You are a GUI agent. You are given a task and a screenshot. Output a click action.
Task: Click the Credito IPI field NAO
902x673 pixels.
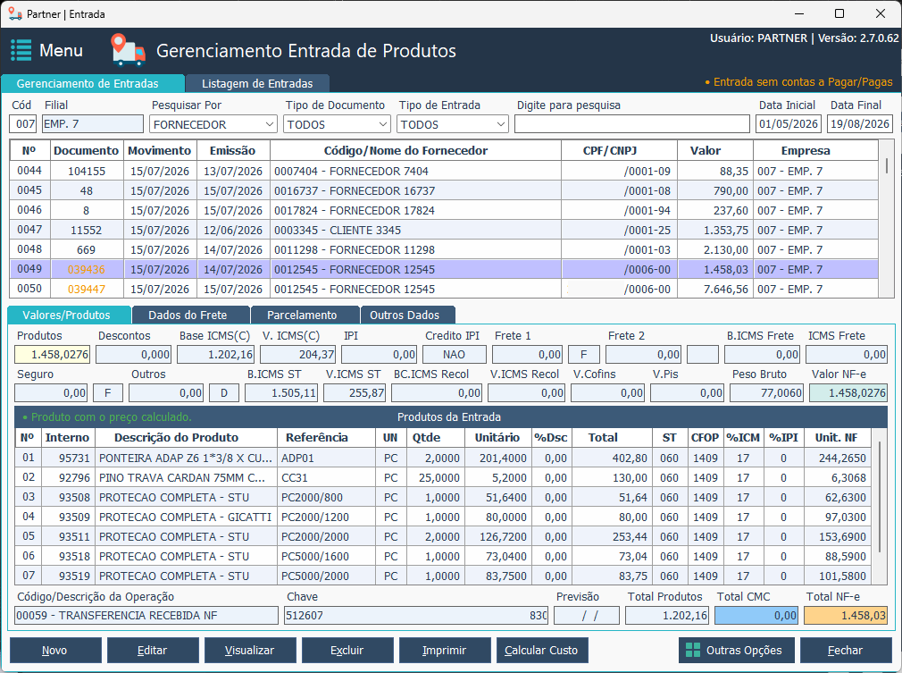454,355
